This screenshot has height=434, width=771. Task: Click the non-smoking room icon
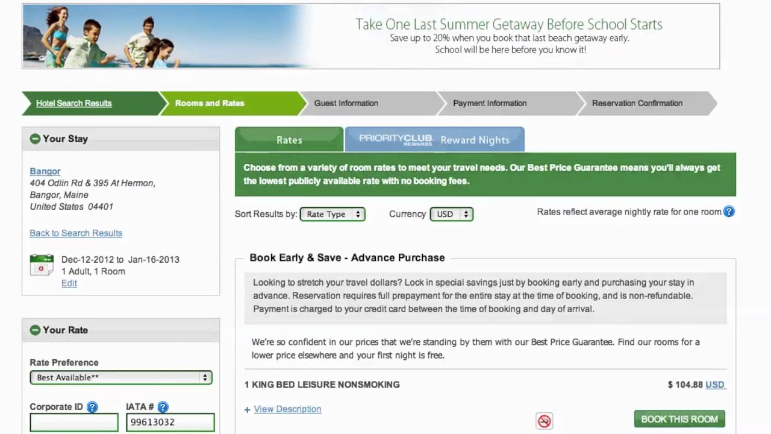point(544,421)
